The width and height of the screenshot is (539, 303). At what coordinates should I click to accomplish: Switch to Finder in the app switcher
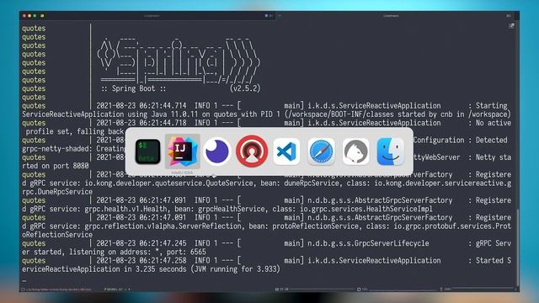click(391, 151)
